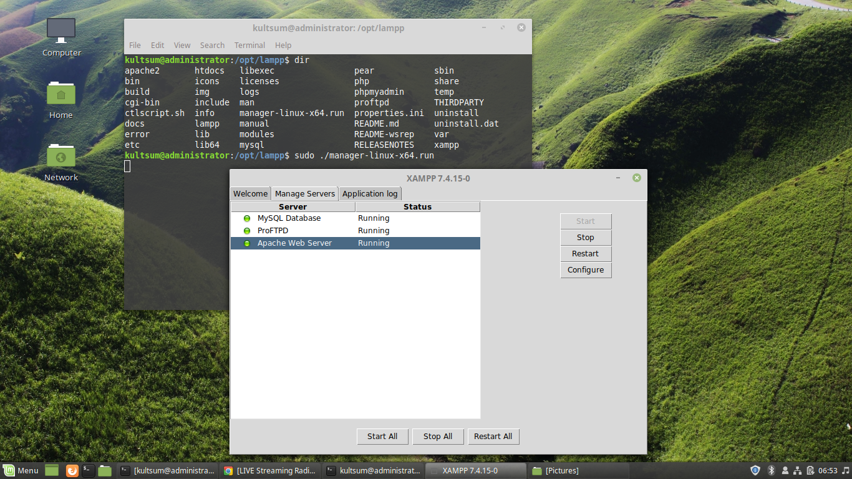852x479 pixels.
Task: Click the Restart button
Action: pyautogui.click(x=586, y=253)
